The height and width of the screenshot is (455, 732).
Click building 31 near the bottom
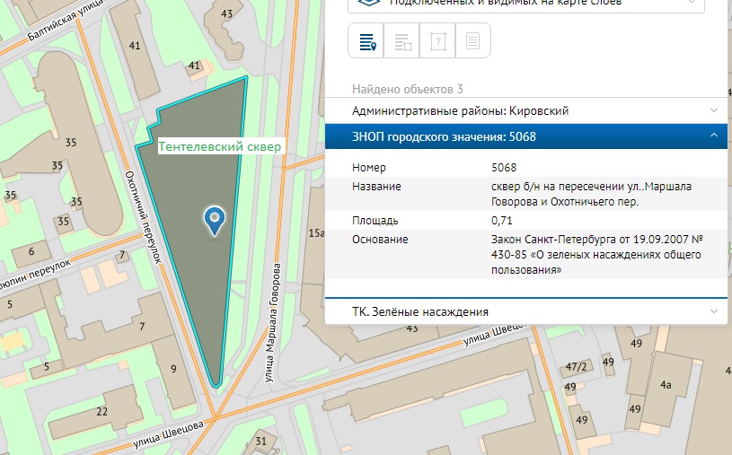(x=260, y=441)
